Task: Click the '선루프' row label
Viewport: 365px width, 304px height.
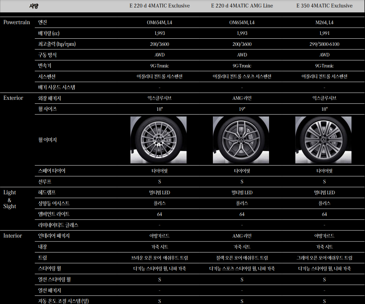Action: tap(45, 181)
